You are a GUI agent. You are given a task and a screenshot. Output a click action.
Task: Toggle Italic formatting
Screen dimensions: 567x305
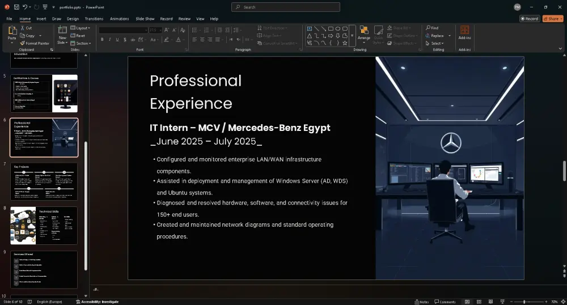tap(109, 40)
